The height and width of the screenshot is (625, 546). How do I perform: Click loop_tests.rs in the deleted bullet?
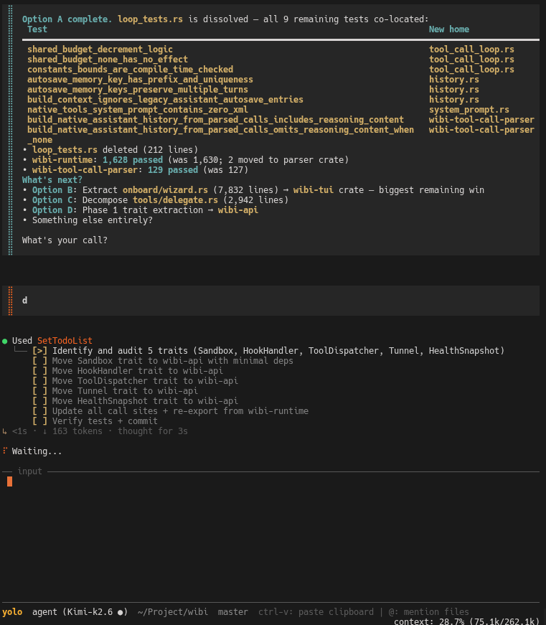pyautogui.click(x=65, y=150)
